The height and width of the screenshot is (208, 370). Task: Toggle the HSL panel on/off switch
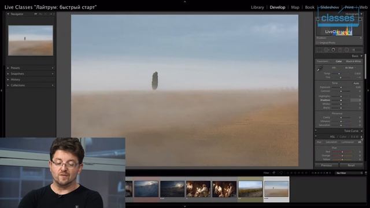[316, 136]
